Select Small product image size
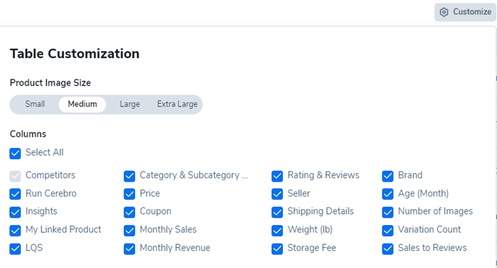Viewport: 497px width, 268px height. pyautogui.click(x=35, y=104)
